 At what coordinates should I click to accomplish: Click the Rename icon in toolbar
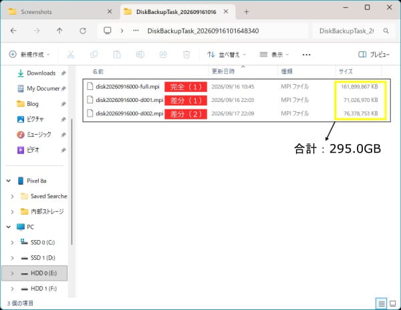140,55
